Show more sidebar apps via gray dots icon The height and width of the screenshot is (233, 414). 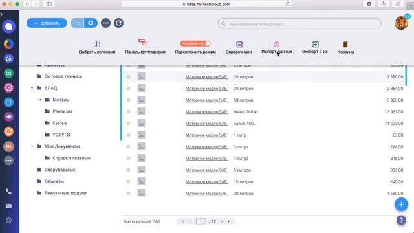[8, 161]
